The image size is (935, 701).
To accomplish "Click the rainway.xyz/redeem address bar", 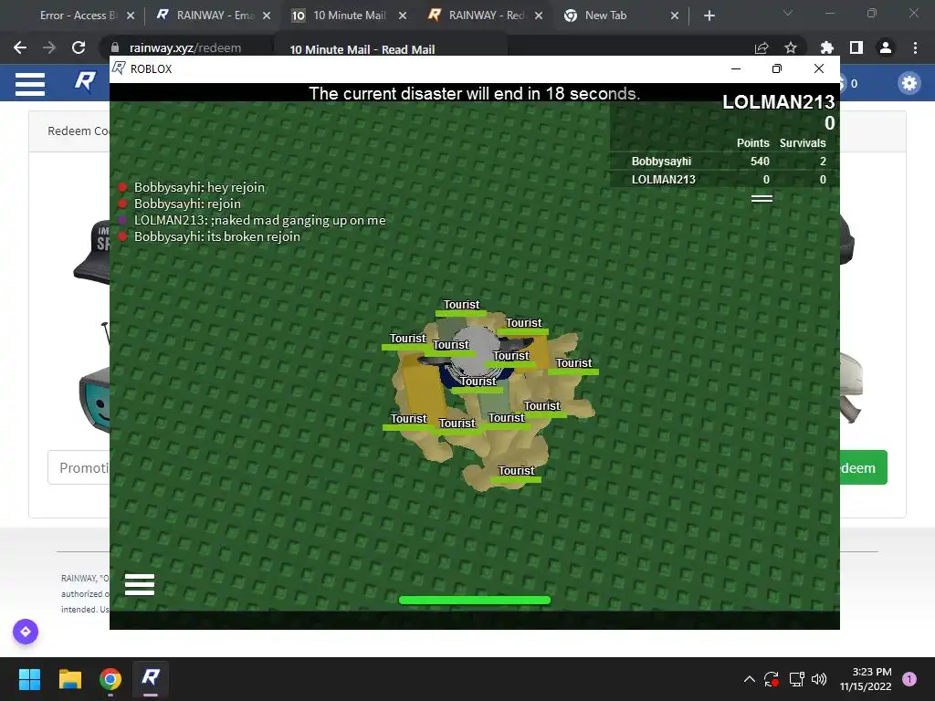I will point(184,47).
